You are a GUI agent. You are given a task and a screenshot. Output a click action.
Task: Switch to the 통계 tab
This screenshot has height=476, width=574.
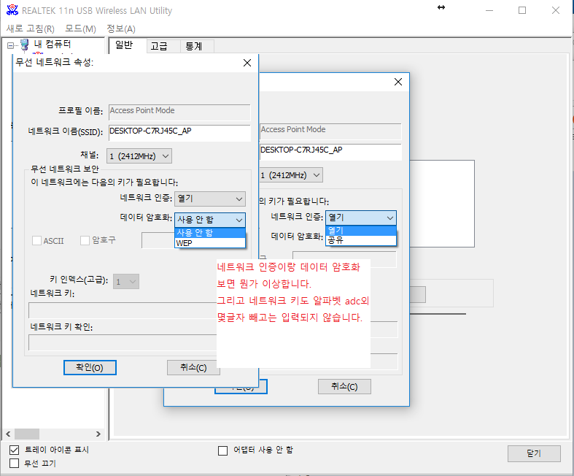[197, 46]
